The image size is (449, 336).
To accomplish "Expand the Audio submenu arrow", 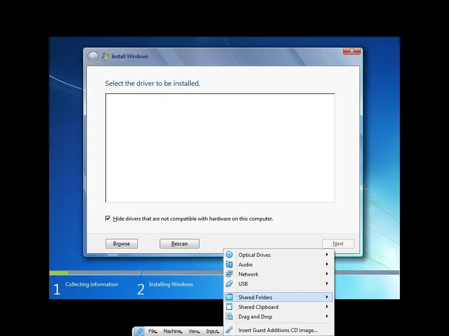I will coord(327,264).
